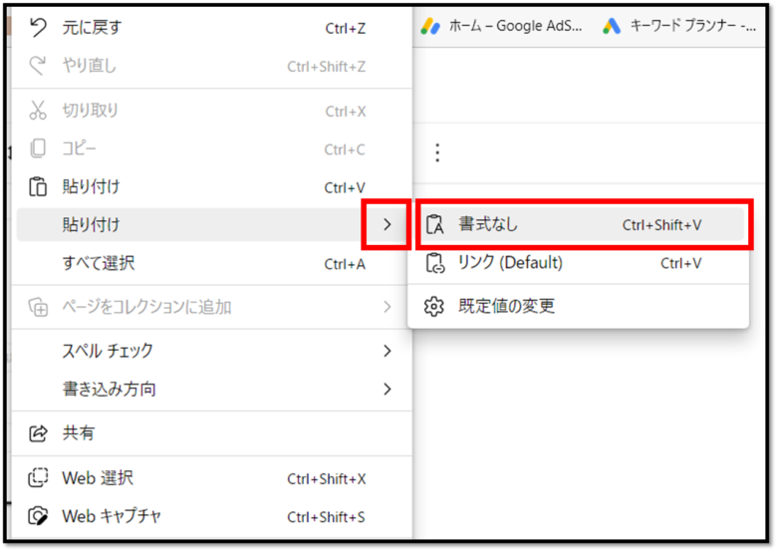Expand the 貼り付け submenu arrow
Image resolution: width=777 pixels, height=551 pixels.
tap(387, 225)
